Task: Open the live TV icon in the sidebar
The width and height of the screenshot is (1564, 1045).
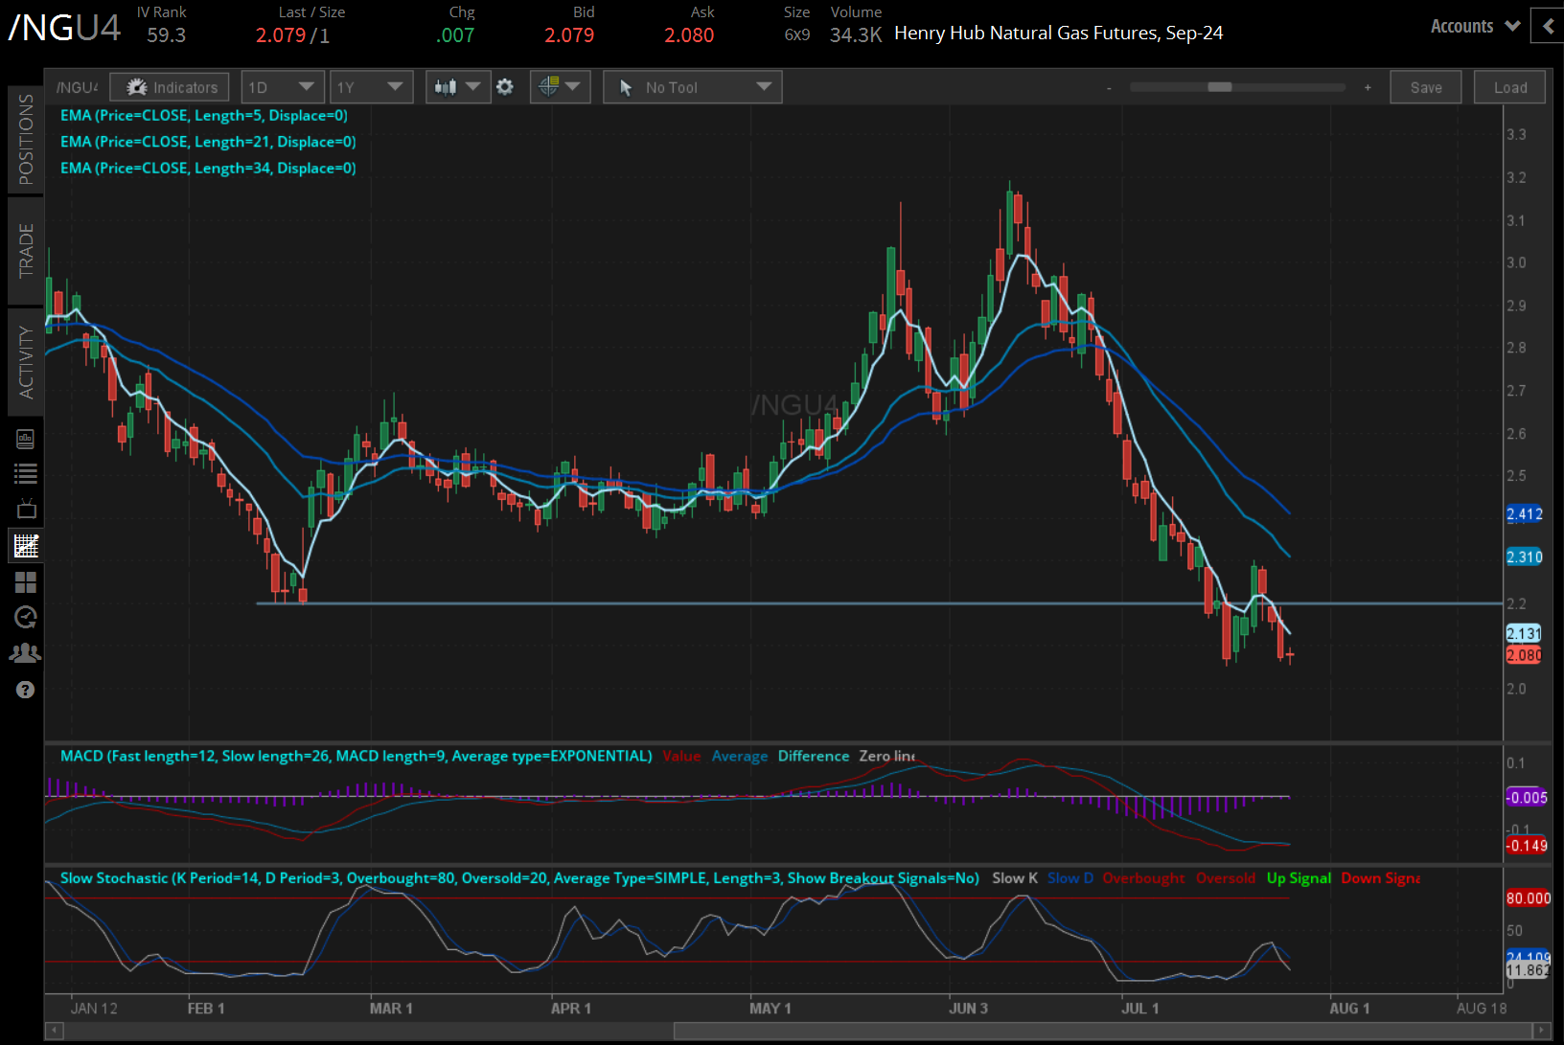Action: pyautogui.click(x=25, y=509)
